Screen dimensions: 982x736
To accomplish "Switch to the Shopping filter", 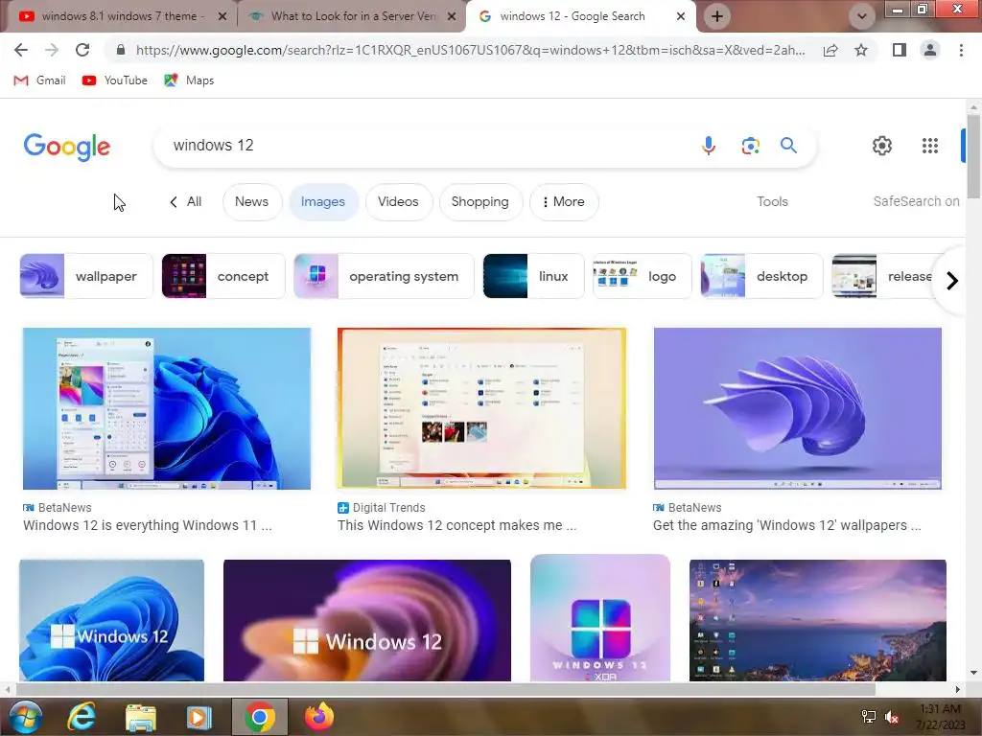I will [480, 201].
